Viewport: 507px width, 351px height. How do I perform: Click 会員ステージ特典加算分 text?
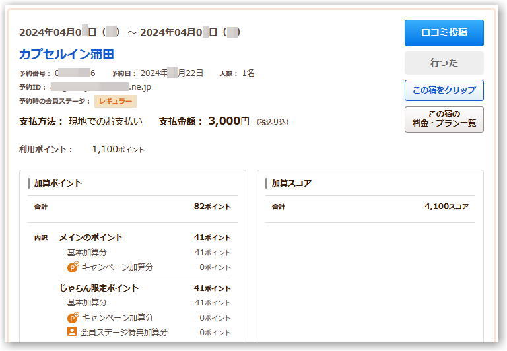click(124, 332)
